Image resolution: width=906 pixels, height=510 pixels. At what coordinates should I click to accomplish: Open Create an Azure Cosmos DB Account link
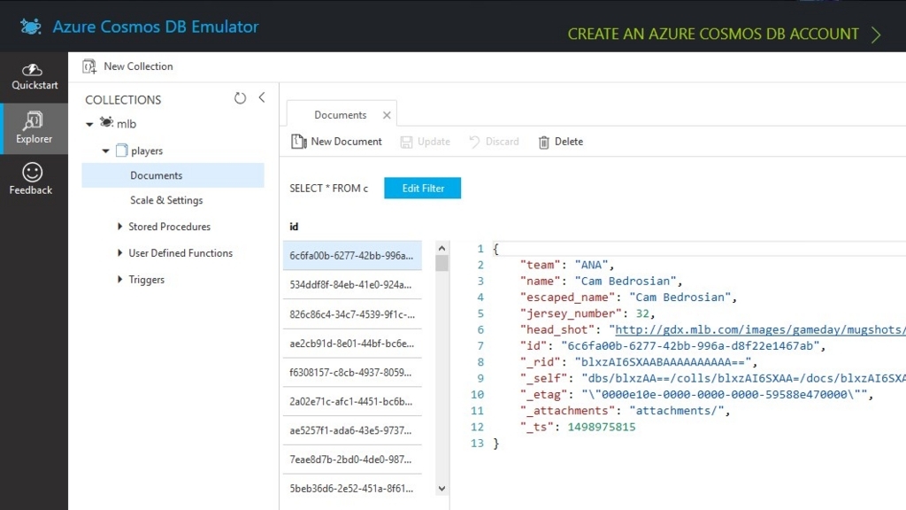point(713,35)
